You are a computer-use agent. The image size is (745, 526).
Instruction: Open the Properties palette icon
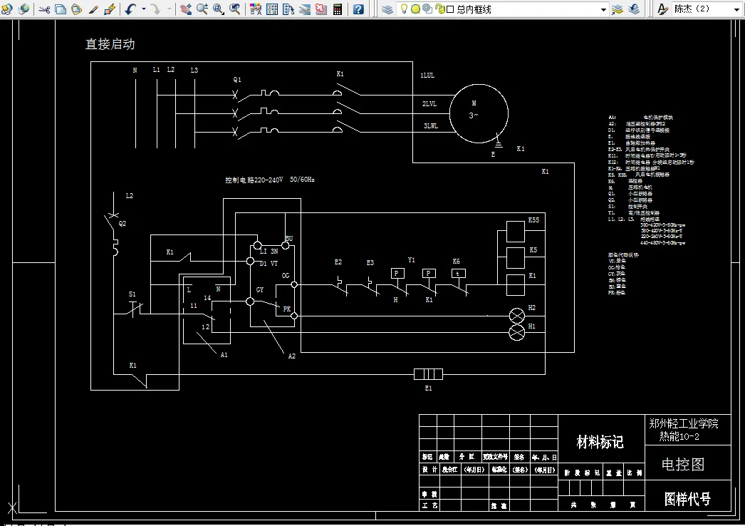point(256,9)
